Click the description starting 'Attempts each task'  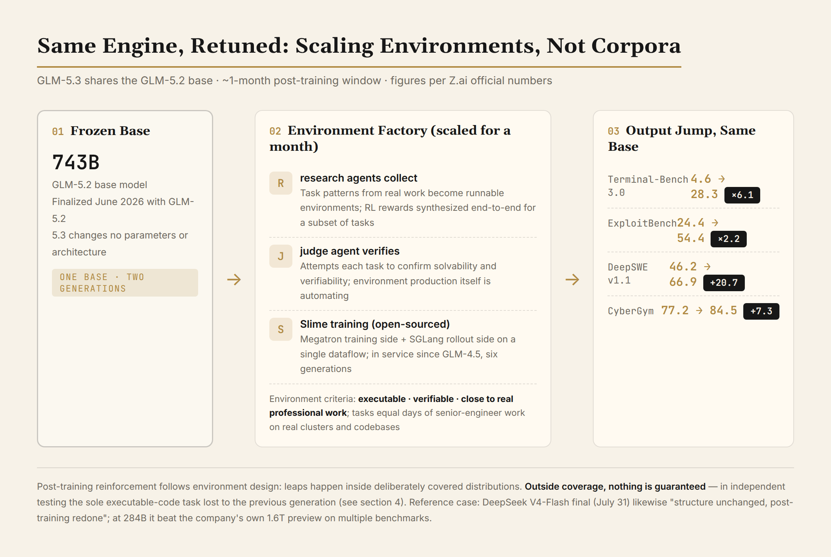398,281
